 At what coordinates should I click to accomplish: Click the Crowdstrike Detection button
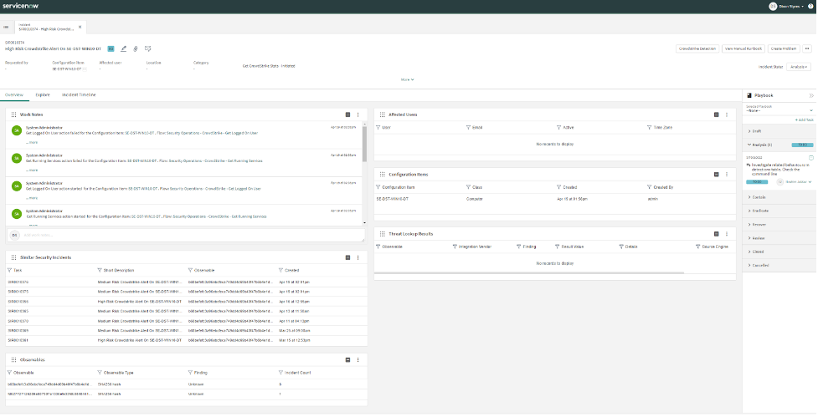coord(697,48)
